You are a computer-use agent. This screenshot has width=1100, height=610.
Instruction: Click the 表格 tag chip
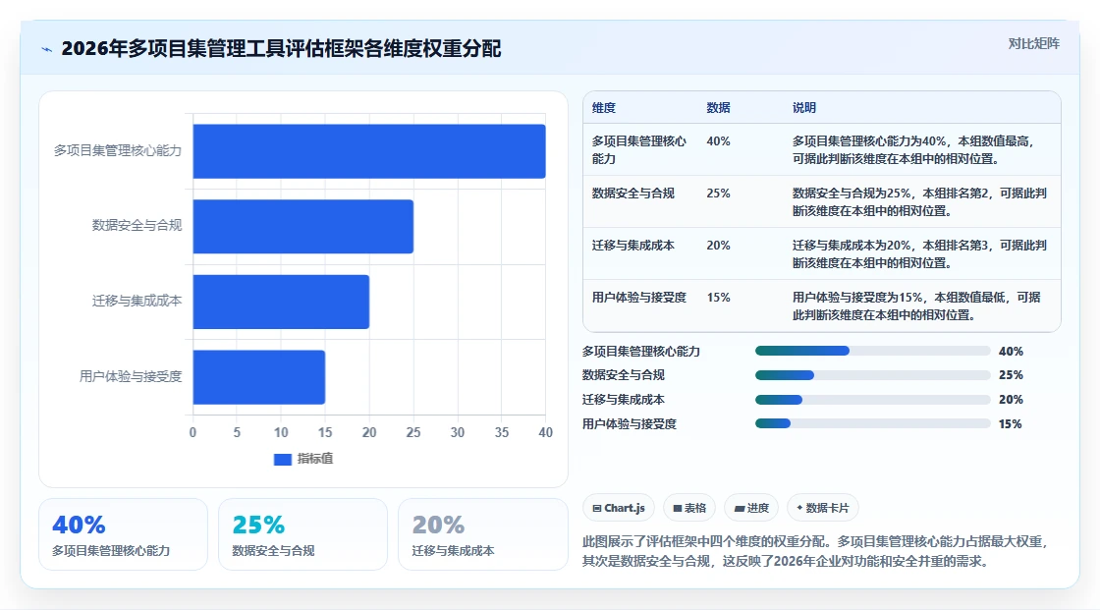point(689,508)
